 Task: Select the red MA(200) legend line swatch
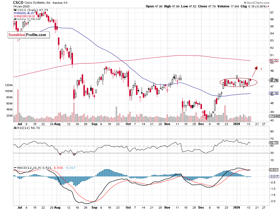(x=15, y=16)
